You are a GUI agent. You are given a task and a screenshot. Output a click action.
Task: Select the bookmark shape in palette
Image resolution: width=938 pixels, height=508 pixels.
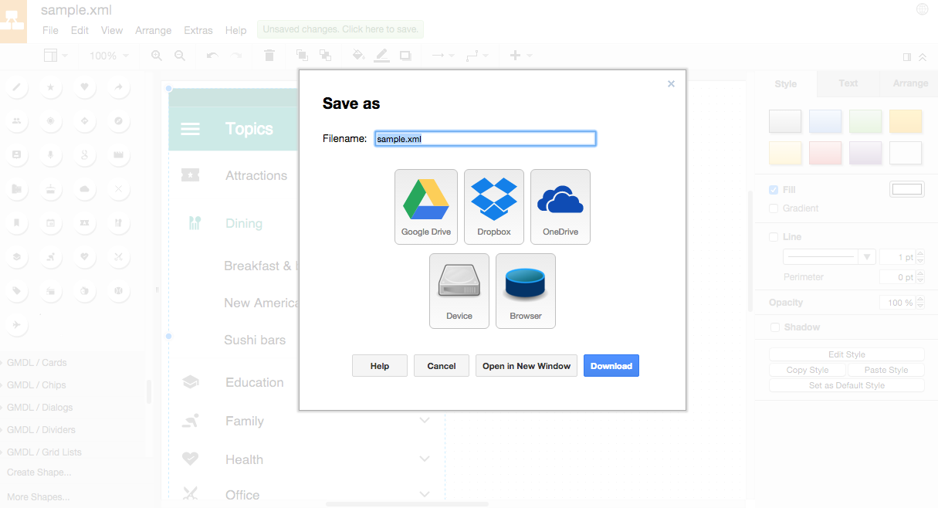pos(17,223)
